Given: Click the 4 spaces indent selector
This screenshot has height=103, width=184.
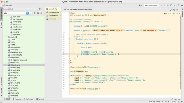Looking at the screenshot, I should pyautogui.click(x=173, y=102).
